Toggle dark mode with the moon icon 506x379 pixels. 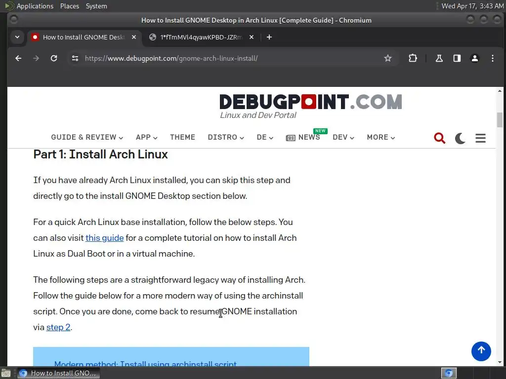[x=460, y=138]
